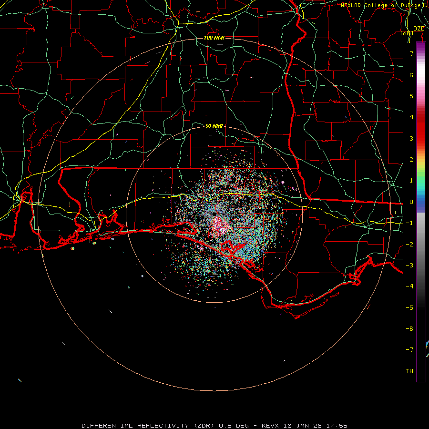The height and width of the screenshot is (429, 429).
Task: Click the [dB] unit label
Action: [x=407, y=33]
